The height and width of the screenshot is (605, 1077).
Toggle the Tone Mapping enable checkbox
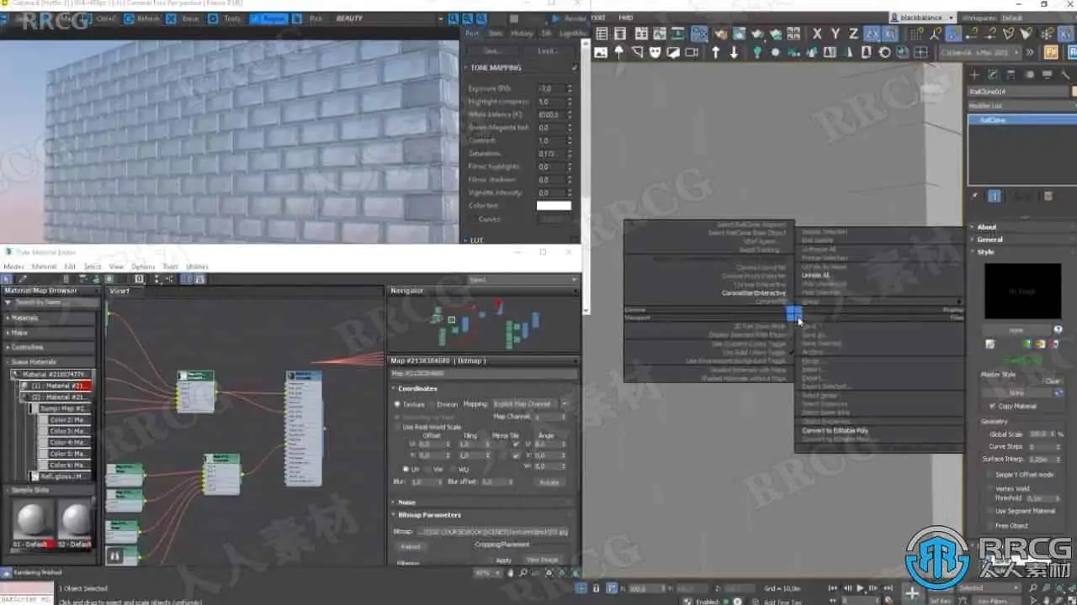click(x=575, y=68)
